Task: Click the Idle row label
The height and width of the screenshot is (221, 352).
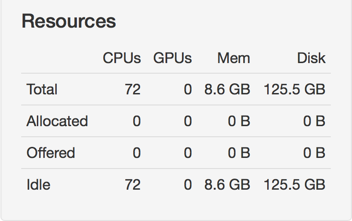Action: (x=38, y=185)
